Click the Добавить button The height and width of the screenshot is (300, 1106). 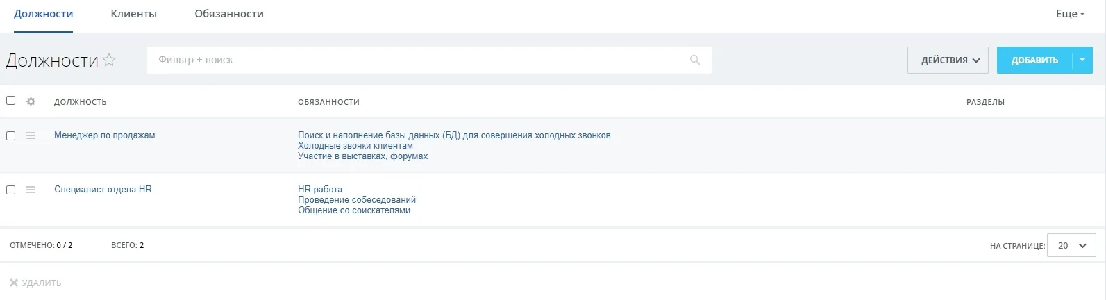[1034, 60]
